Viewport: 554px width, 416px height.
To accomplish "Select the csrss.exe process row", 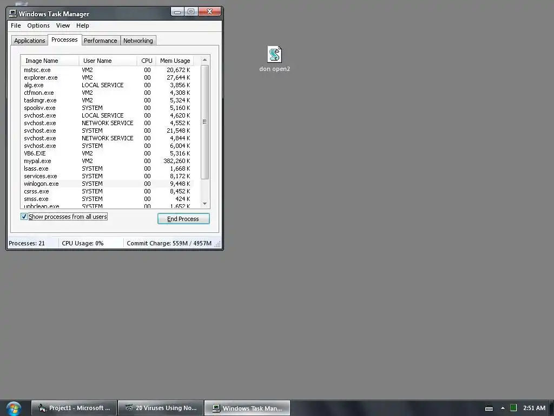I will tap(108, 191).
